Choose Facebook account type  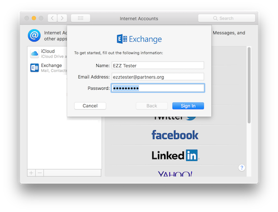coord(175,135)
